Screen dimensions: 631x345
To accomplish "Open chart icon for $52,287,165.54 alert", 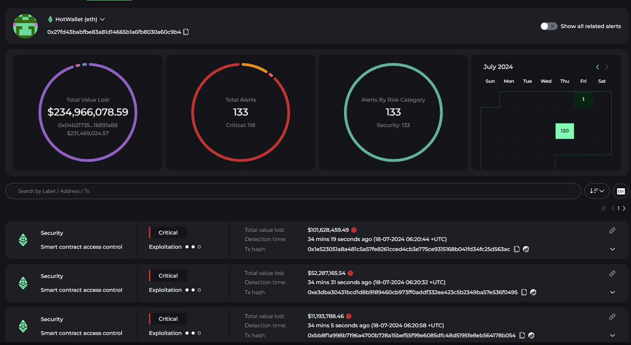I will 533,292.
